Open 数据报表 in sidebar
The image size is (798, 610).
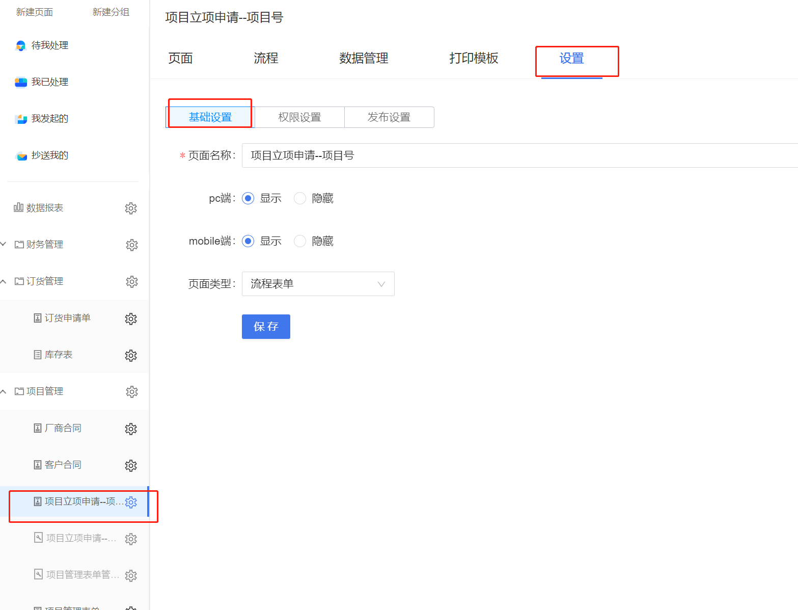[x=45, y=208]
